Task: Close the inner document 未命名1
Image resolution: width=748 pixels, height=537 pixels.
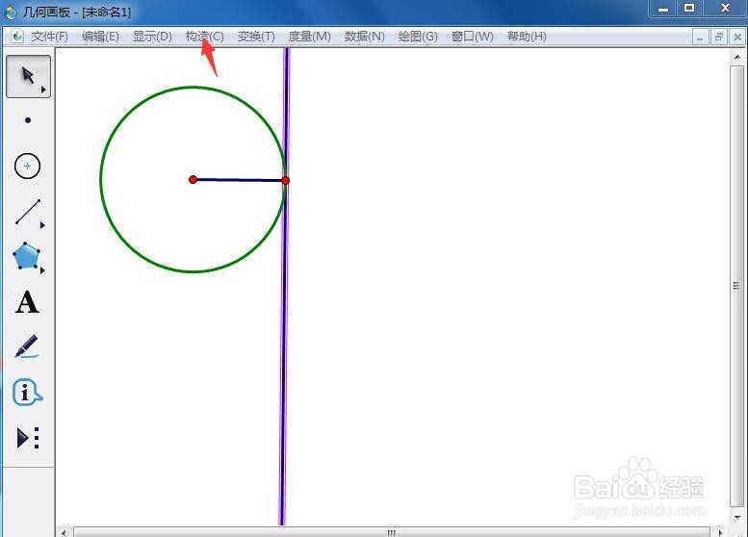Action: coord(737,38)
